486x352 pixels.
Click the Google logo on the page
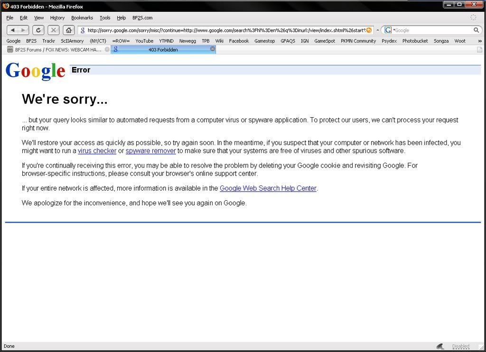(35, 71)
